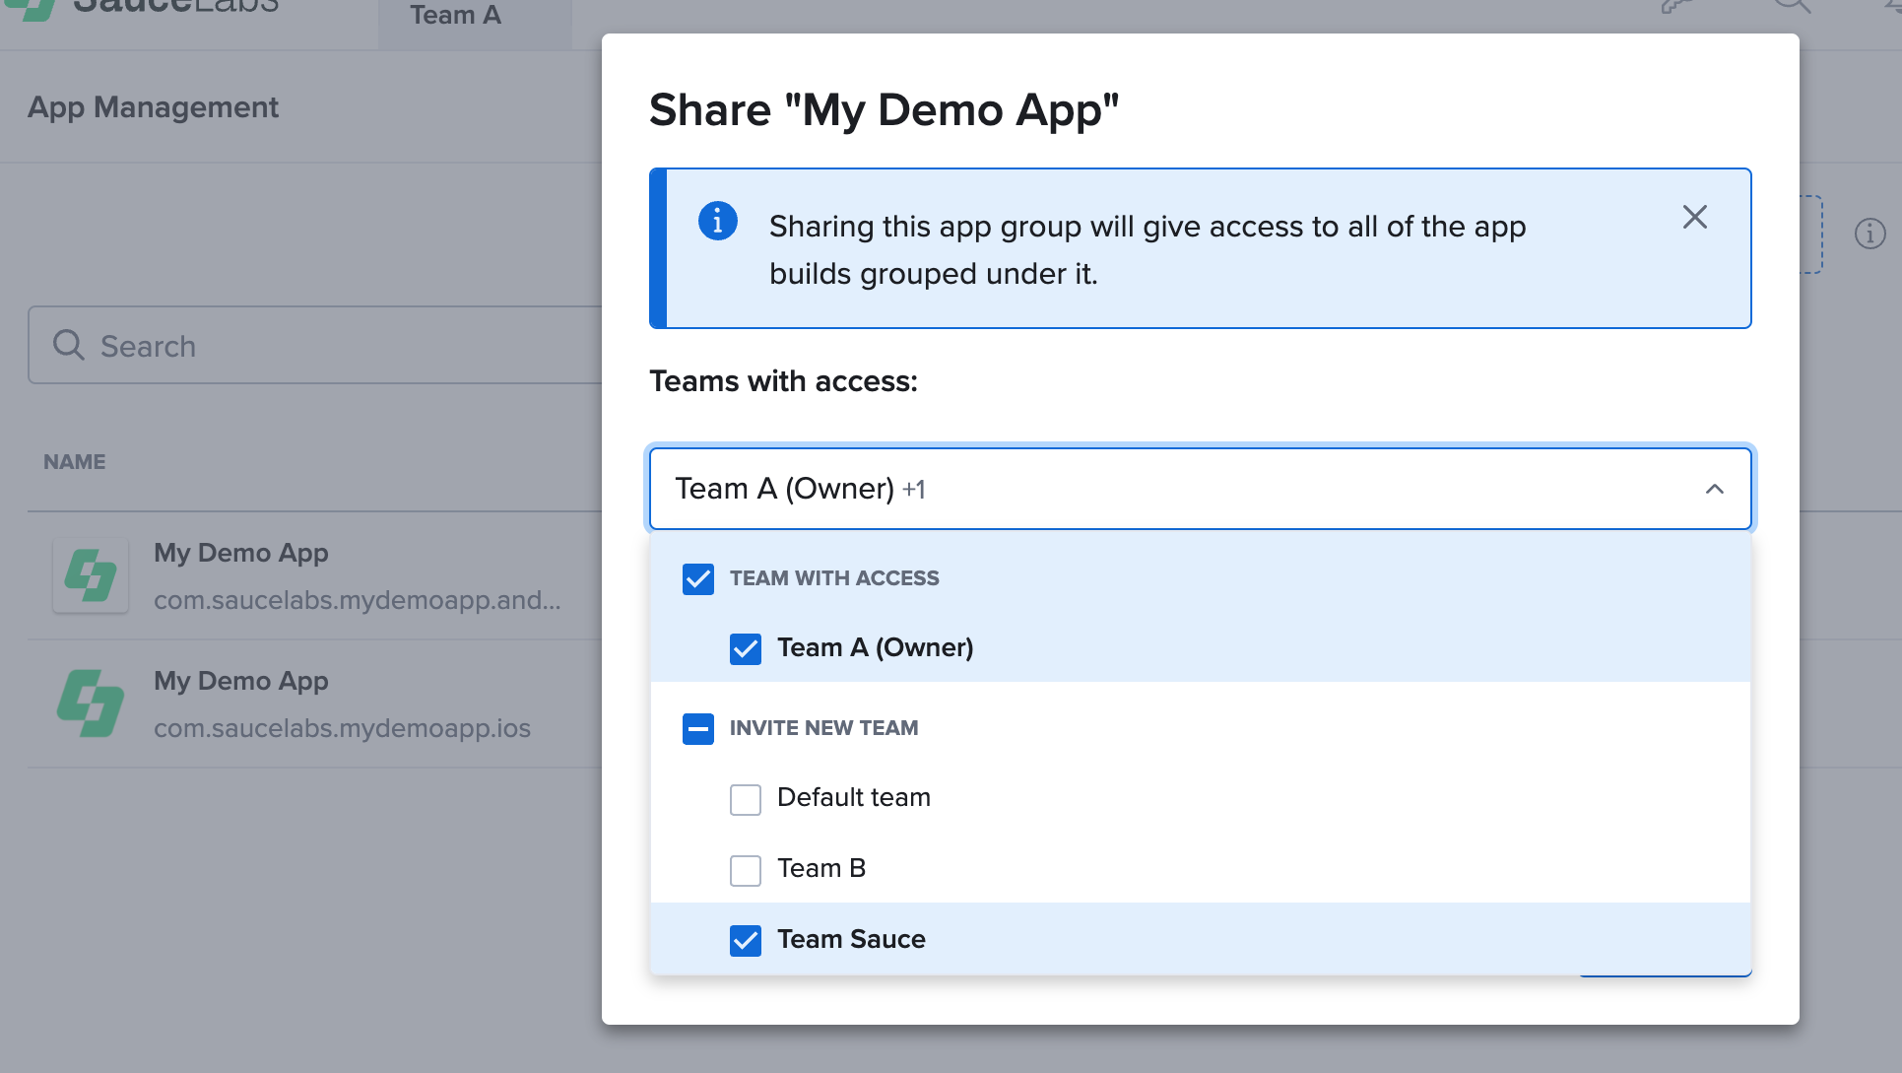Click the blue info icon inside the sharing banner
Viewport: 1902px width, 1073px height.
tap(718, 221)
